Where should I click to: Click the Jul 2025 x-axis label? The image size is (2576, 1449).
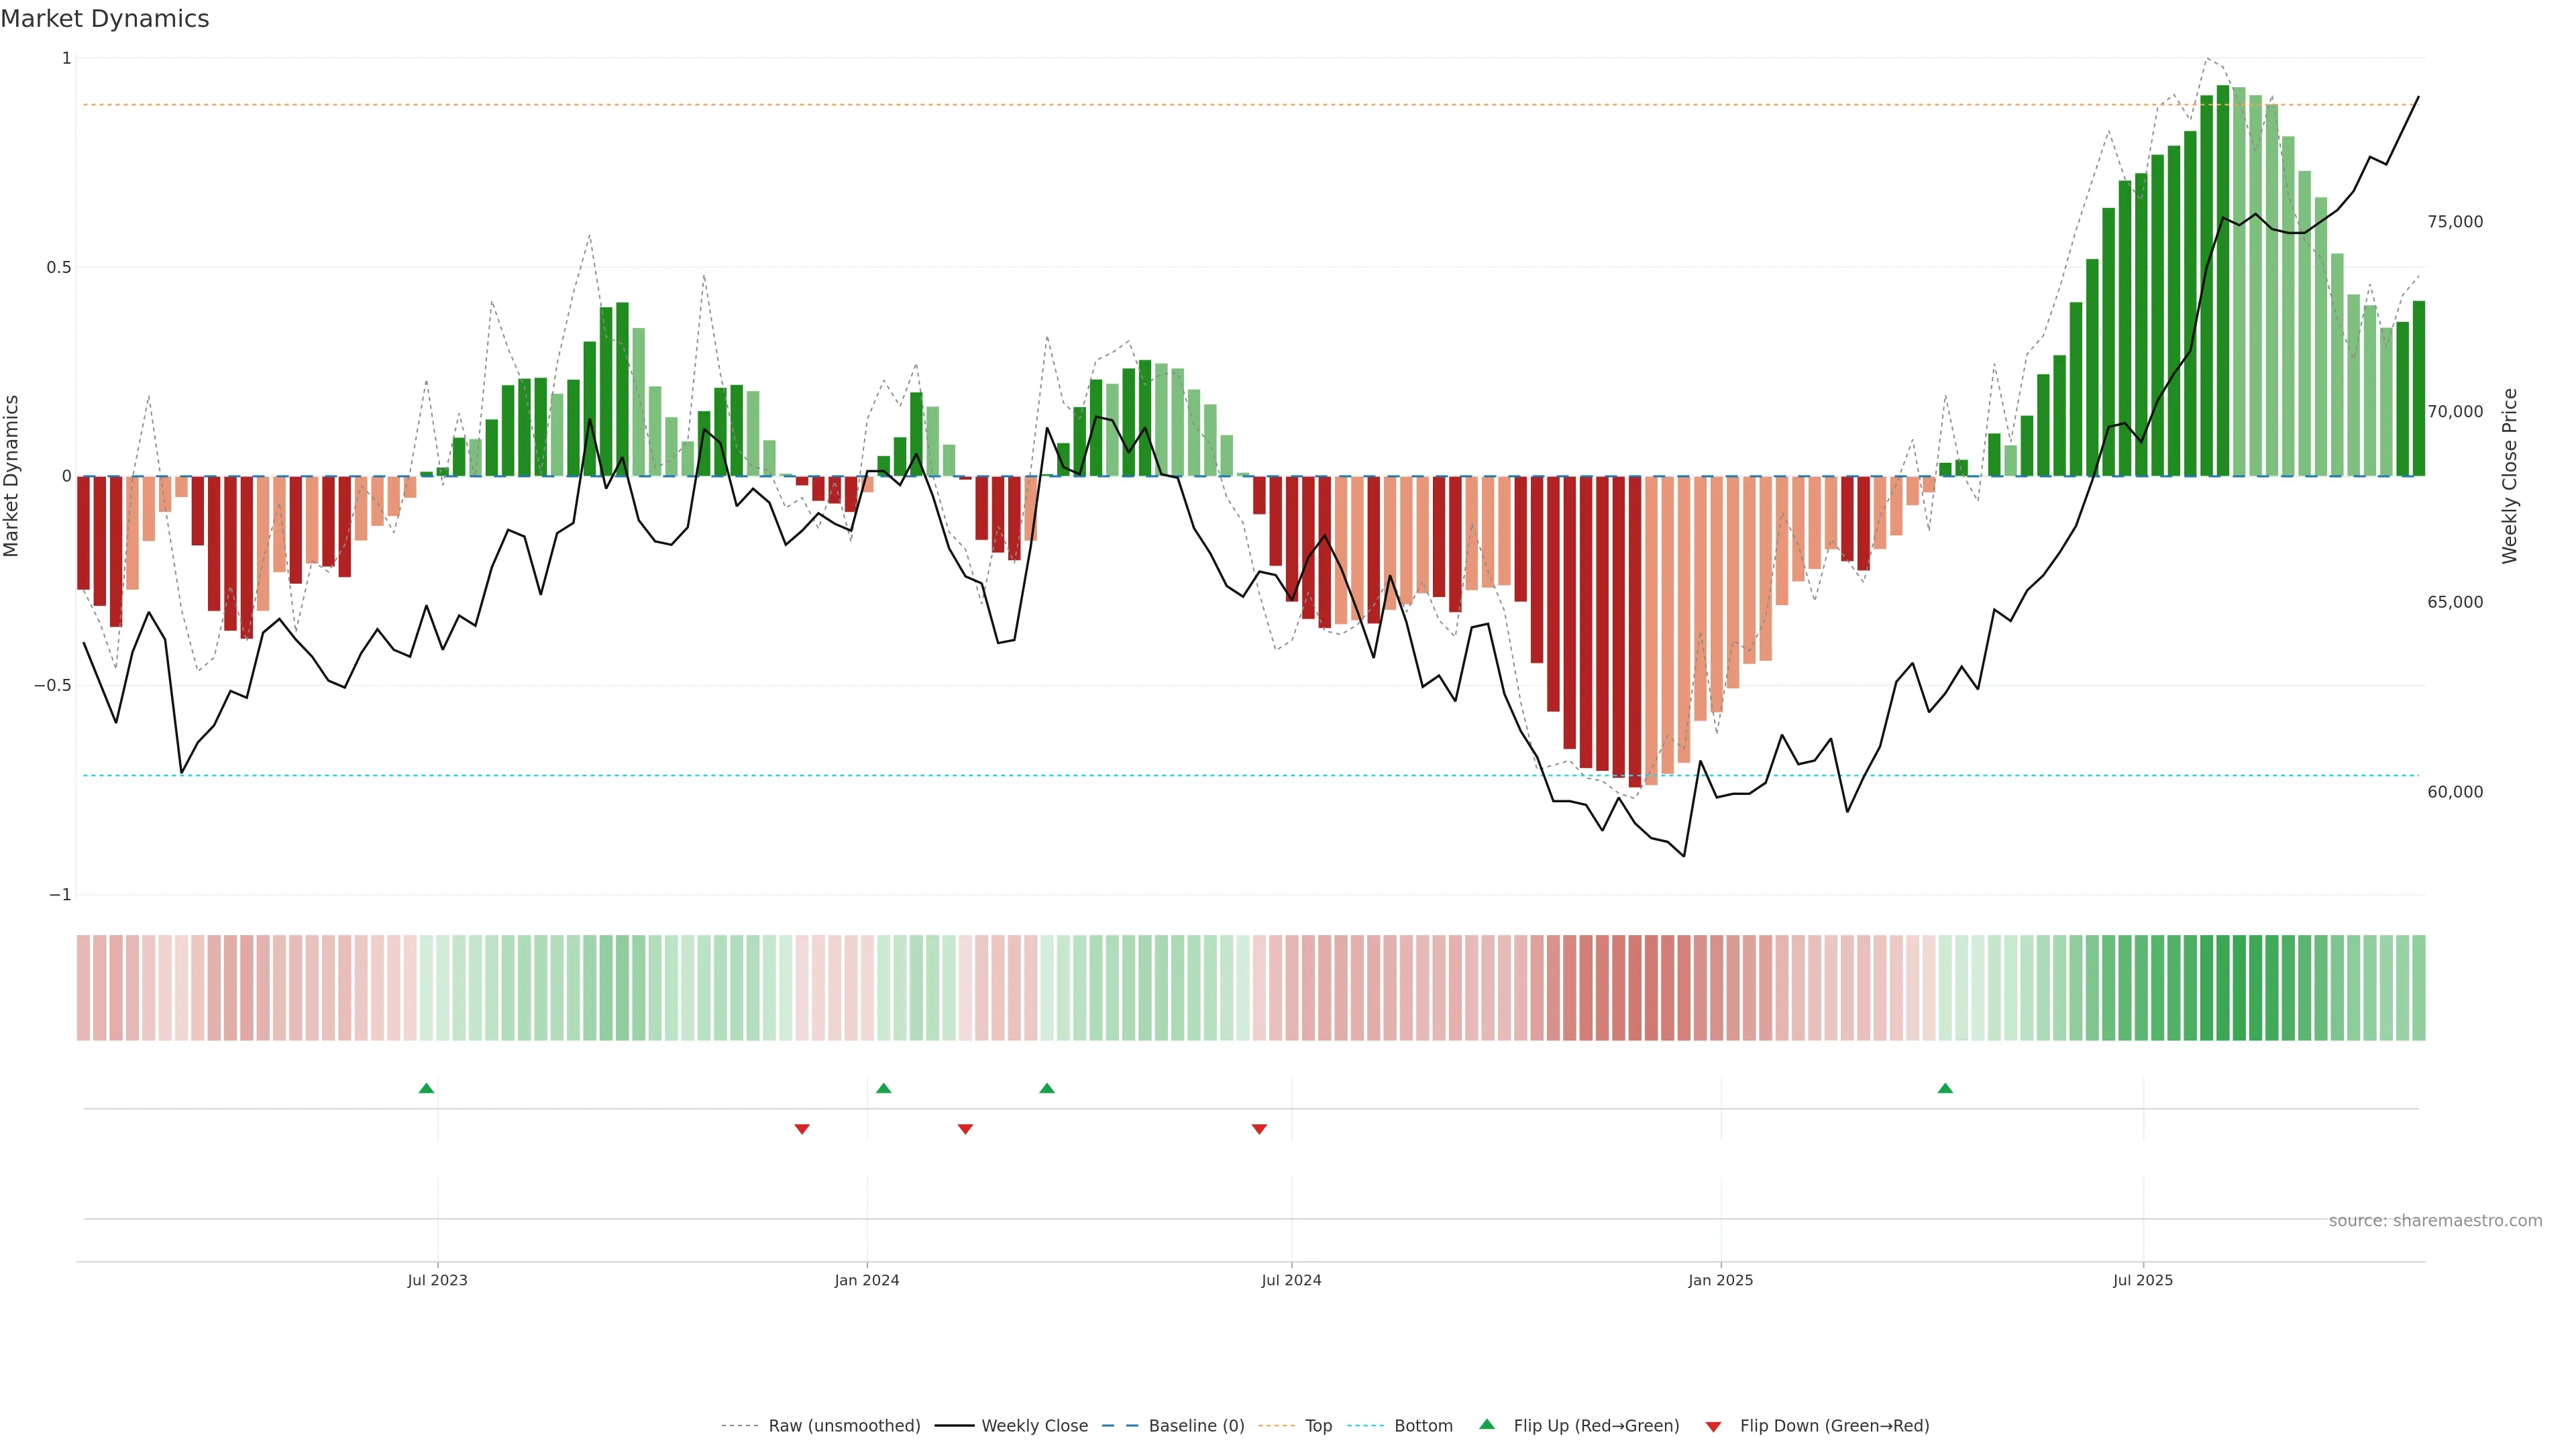2142,1280
